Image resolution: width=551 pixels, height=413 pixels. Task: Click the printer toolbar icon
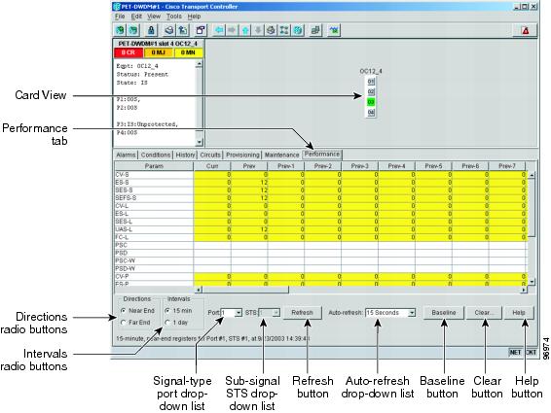pos(169,30)
